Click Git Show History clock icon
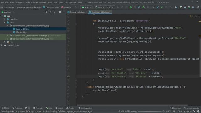Viewport: 201px width, 113px height. (x=166, y=7)
